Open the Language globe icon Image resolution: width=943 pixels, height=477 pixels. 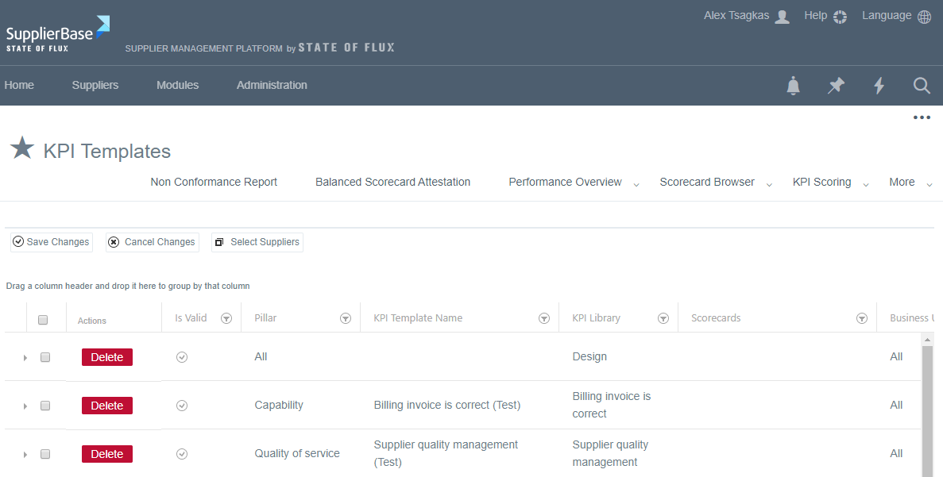(x=925, y=17)
